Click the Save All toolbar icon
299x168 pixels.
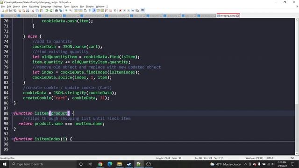[15, 10]
